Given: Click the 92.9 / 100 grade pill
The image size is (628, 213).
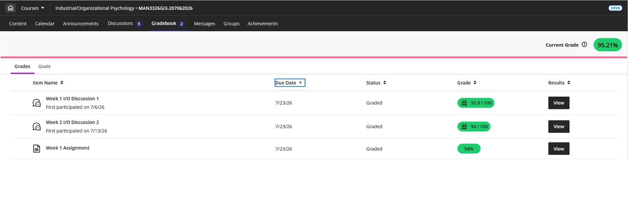Looking at the screenshot, I should click(476, 103).
